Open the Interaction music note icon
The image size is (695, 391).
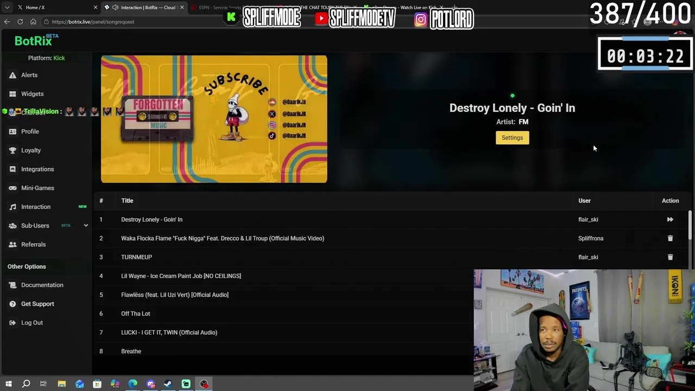(x=12, y=207)
